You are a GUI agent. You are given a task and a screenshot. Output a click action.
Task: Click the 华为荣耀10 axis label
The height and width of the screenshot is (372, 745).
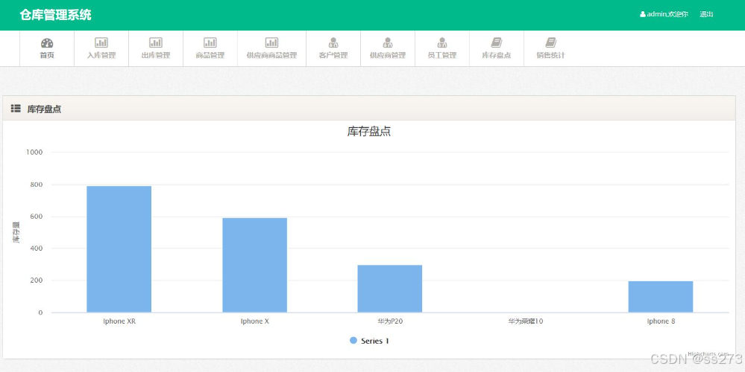(526, 321)
